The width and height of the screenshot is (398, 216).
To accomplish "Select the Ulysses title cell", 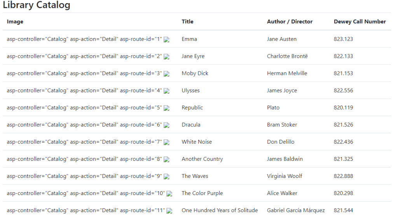I will (x=190, y=90).
